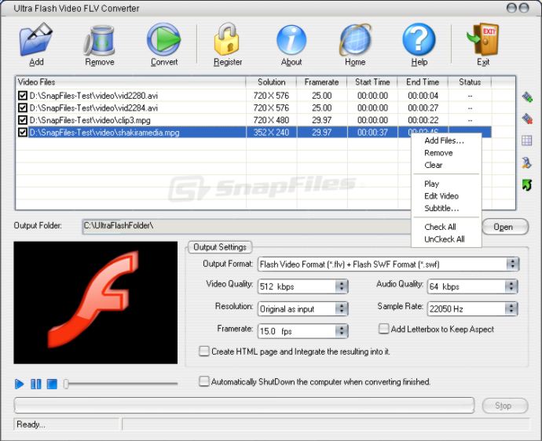This screenshot has width=542, height=441.
Task: Click the Output Folder path field
Action: tap(246, 226)
